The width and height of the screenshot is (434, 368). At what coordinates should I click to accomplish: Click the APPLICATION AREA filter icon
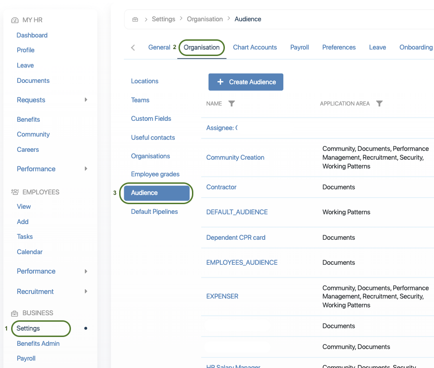pos(379,104)
